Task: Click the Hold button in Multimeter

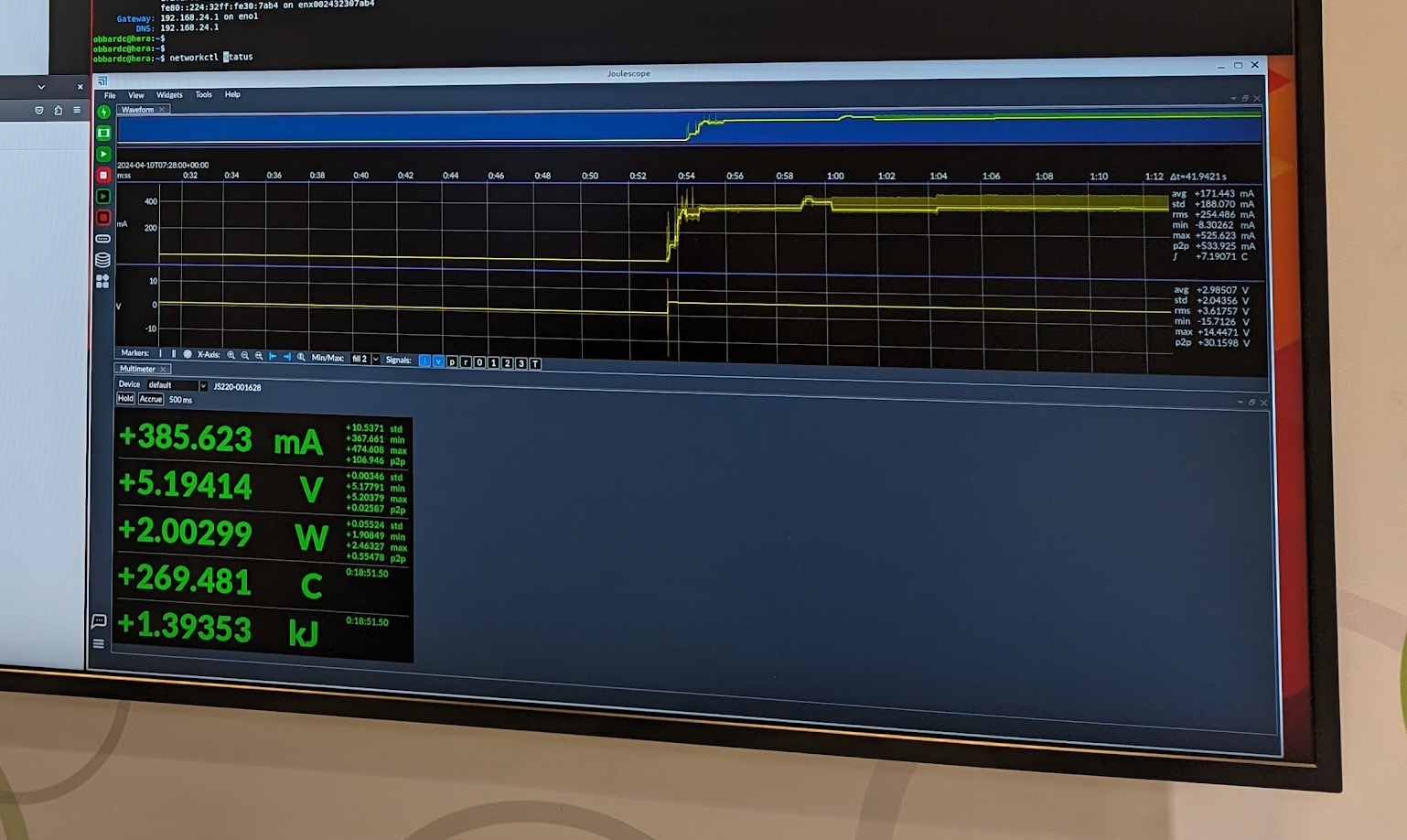Action: coord(125,398)
